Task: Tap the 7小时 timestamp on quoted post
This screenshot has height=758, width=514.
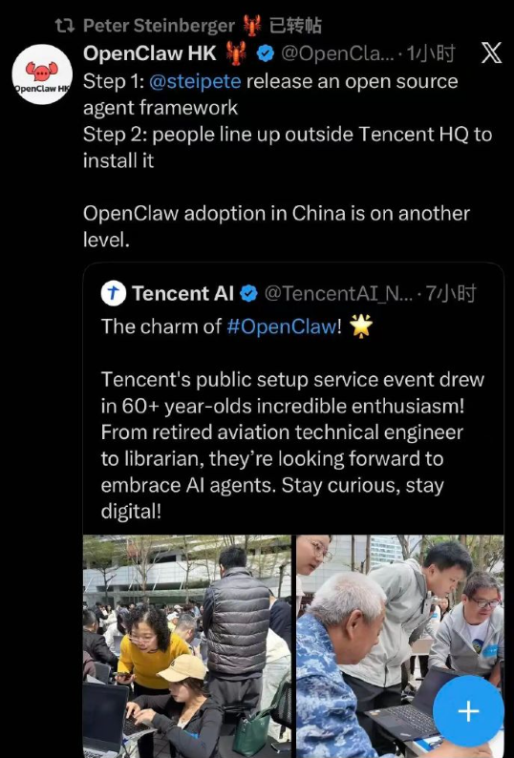Action: click(x=451, y=293)
